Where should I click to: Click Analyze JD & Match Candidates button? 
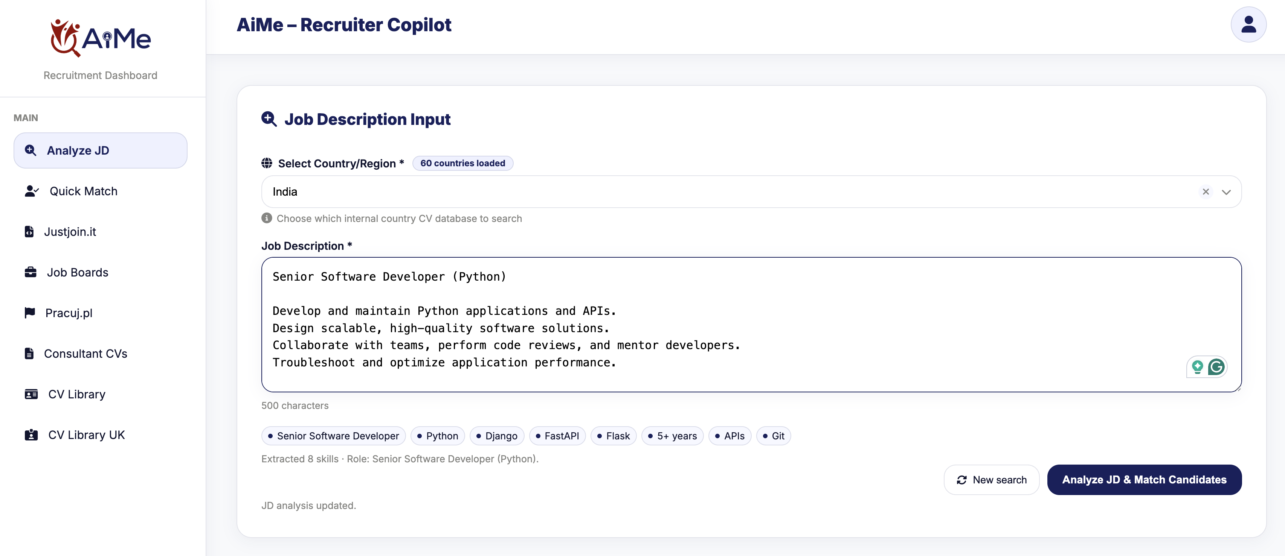1144,480
